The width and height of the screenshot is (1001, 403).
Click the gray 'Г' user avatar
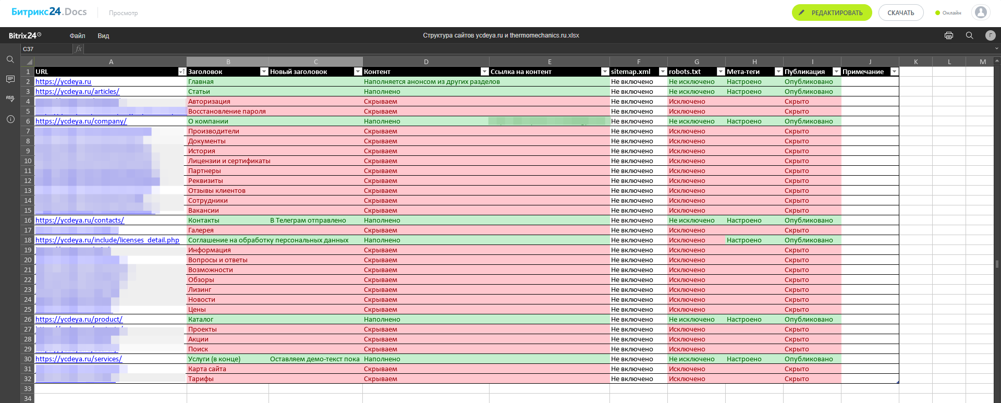tap(990, 35)
